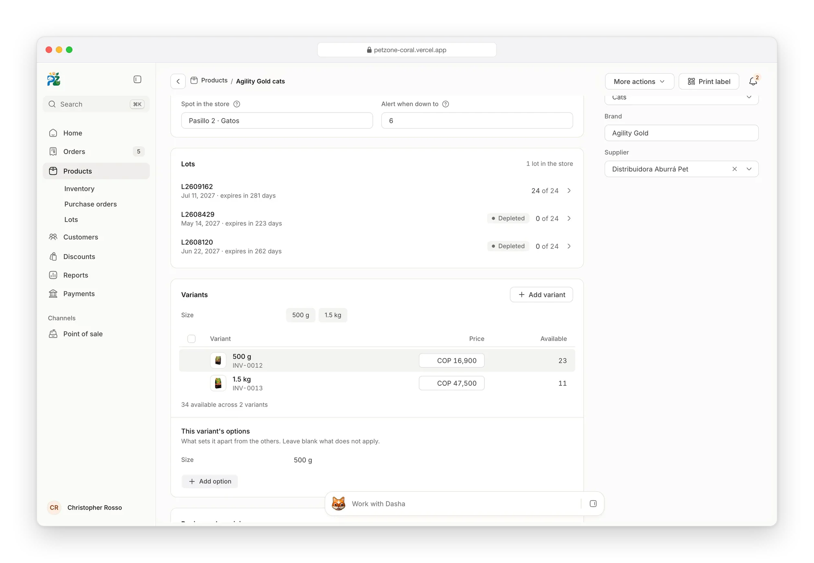Click the PetZone logo icon
Screen dimensions: 814x563
[53, 79]
